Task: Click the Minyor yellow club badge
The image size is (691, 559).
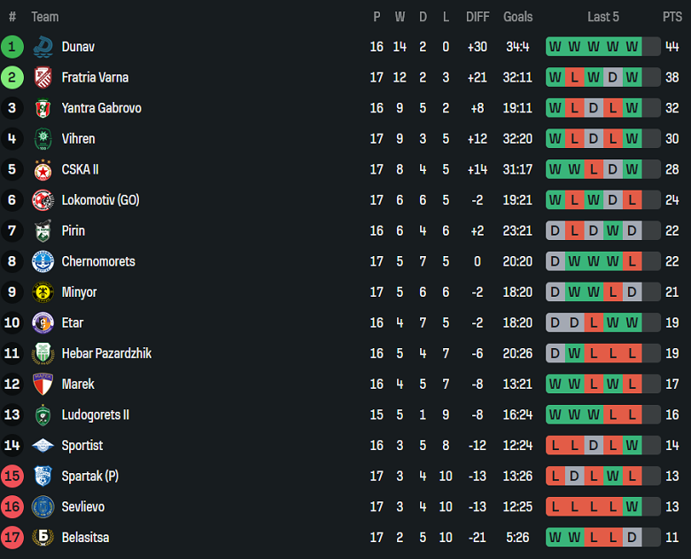Action: (x=43, y=292)
